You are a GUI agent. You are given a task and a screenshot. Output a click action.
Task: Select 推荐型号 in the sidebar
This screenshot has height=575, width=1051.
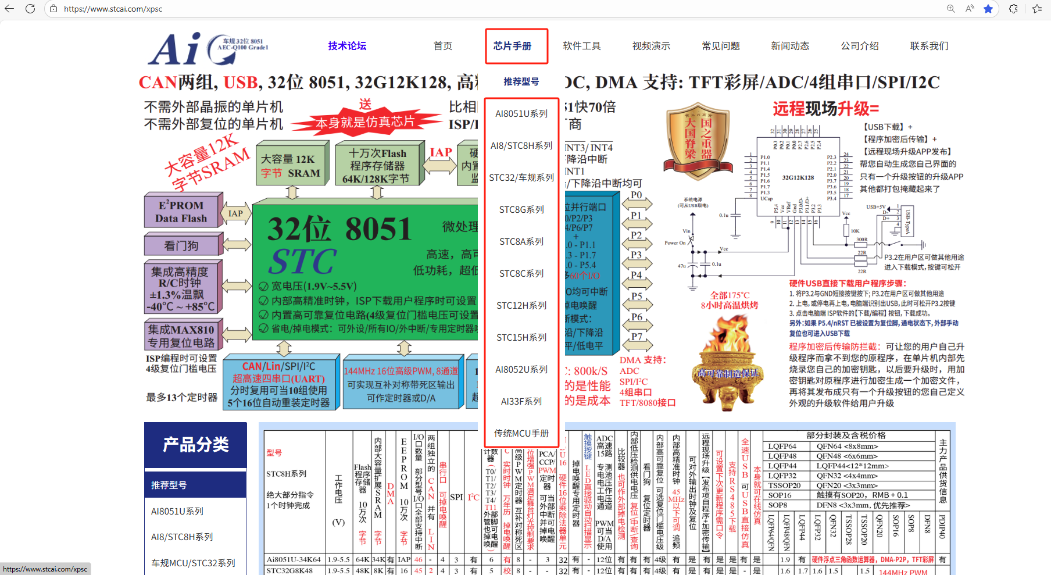click(x=196, y=485)
